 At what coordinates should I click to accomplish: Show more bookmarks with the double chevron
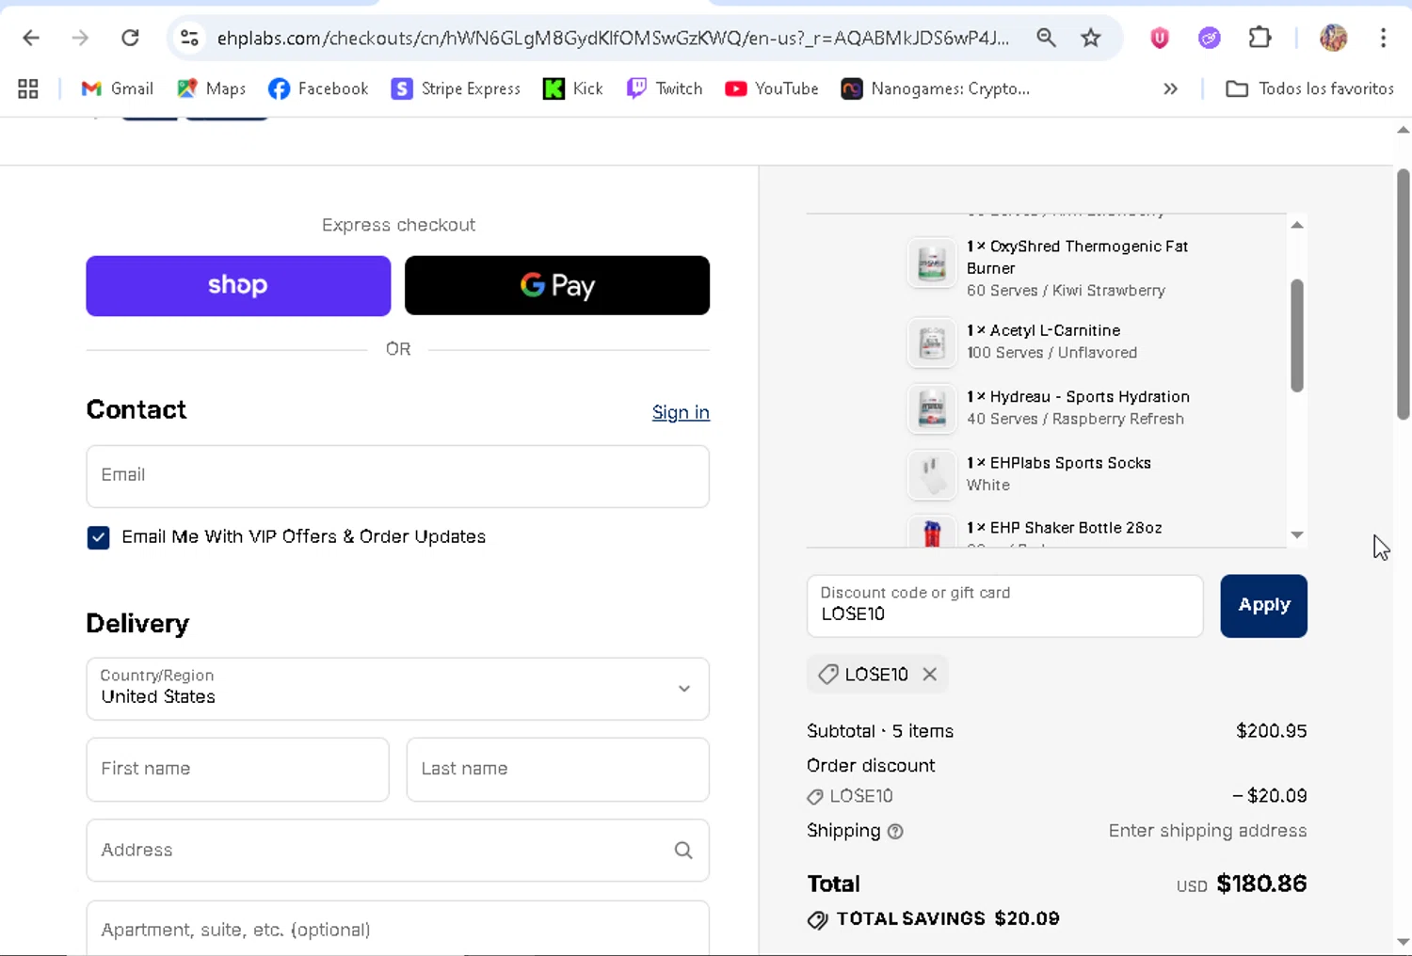[1170, 88]
